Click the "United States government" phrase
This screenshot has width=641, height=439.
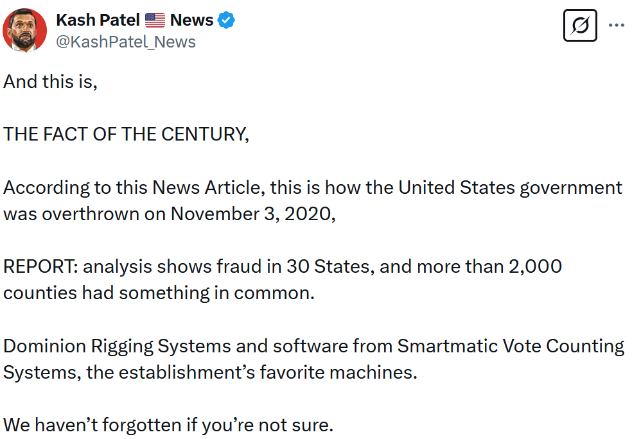510,188
